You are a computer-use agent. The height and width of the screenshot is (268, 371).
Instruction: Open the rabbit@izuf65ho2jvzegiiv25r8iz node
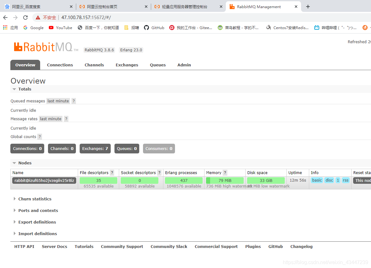(44, 180)
